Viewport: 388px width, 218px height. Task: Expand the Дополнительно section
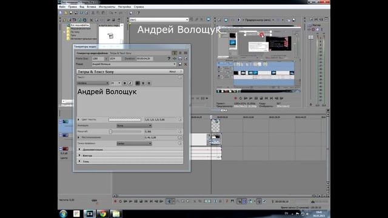(79, 150)
